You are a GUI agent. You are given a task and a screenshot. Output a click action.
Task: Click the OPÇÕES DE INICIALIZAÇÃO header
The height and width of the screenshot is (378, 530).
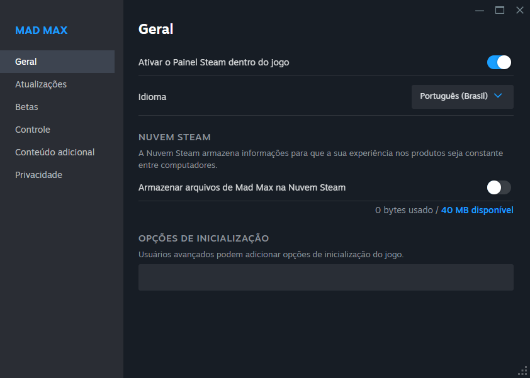pos(203,238)
